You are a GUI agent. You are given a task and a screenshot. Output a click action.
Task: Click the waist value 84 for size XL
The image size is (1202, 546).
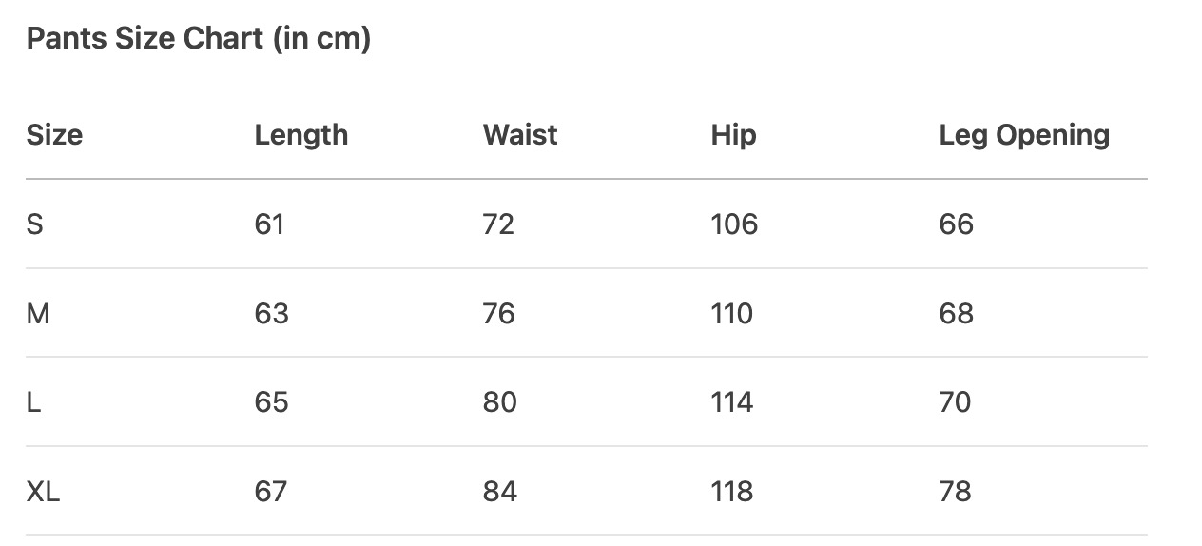pyautogui.click(x=499, y=492)
